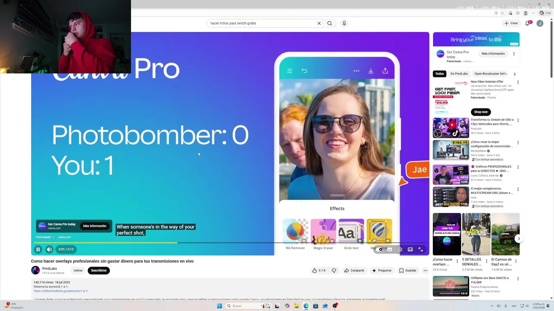554x311 pixels.
Task: Select the Todos filter chip
Action: point(440,74)
